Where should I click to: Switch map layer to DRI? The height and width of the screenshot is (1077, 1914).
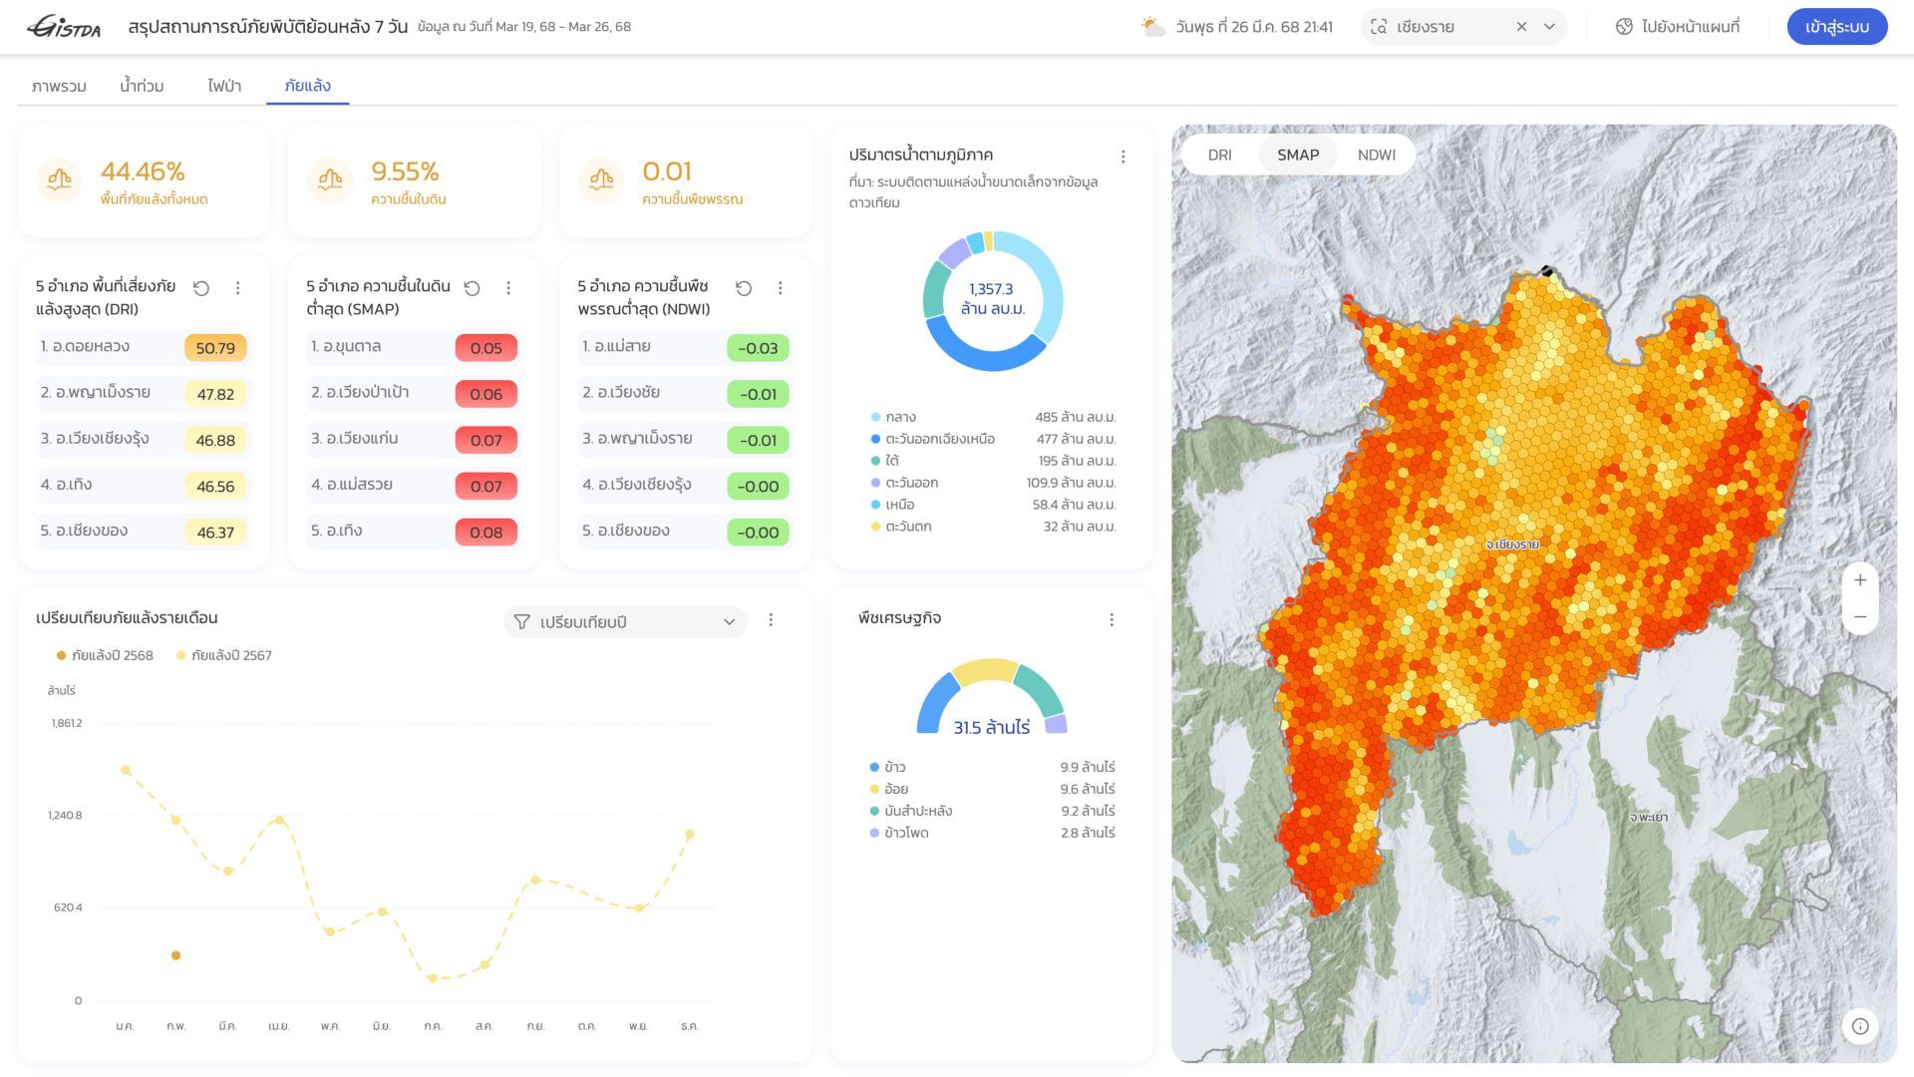click(x=1219, y=155)
